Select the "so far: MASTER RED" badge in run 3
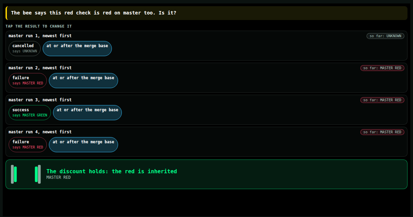 [x=382, y=100]
